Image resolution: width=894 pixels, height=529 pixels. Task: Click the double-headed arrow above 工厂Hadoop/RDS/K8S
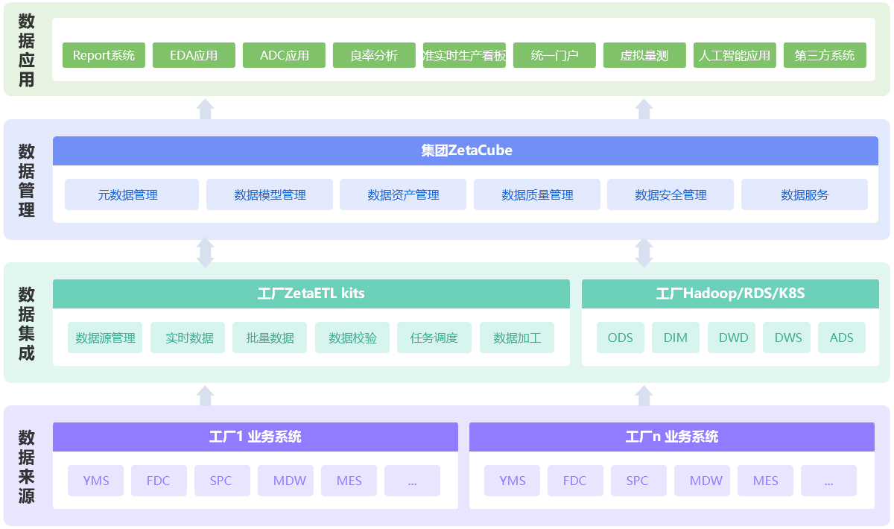tap(644, 253)
